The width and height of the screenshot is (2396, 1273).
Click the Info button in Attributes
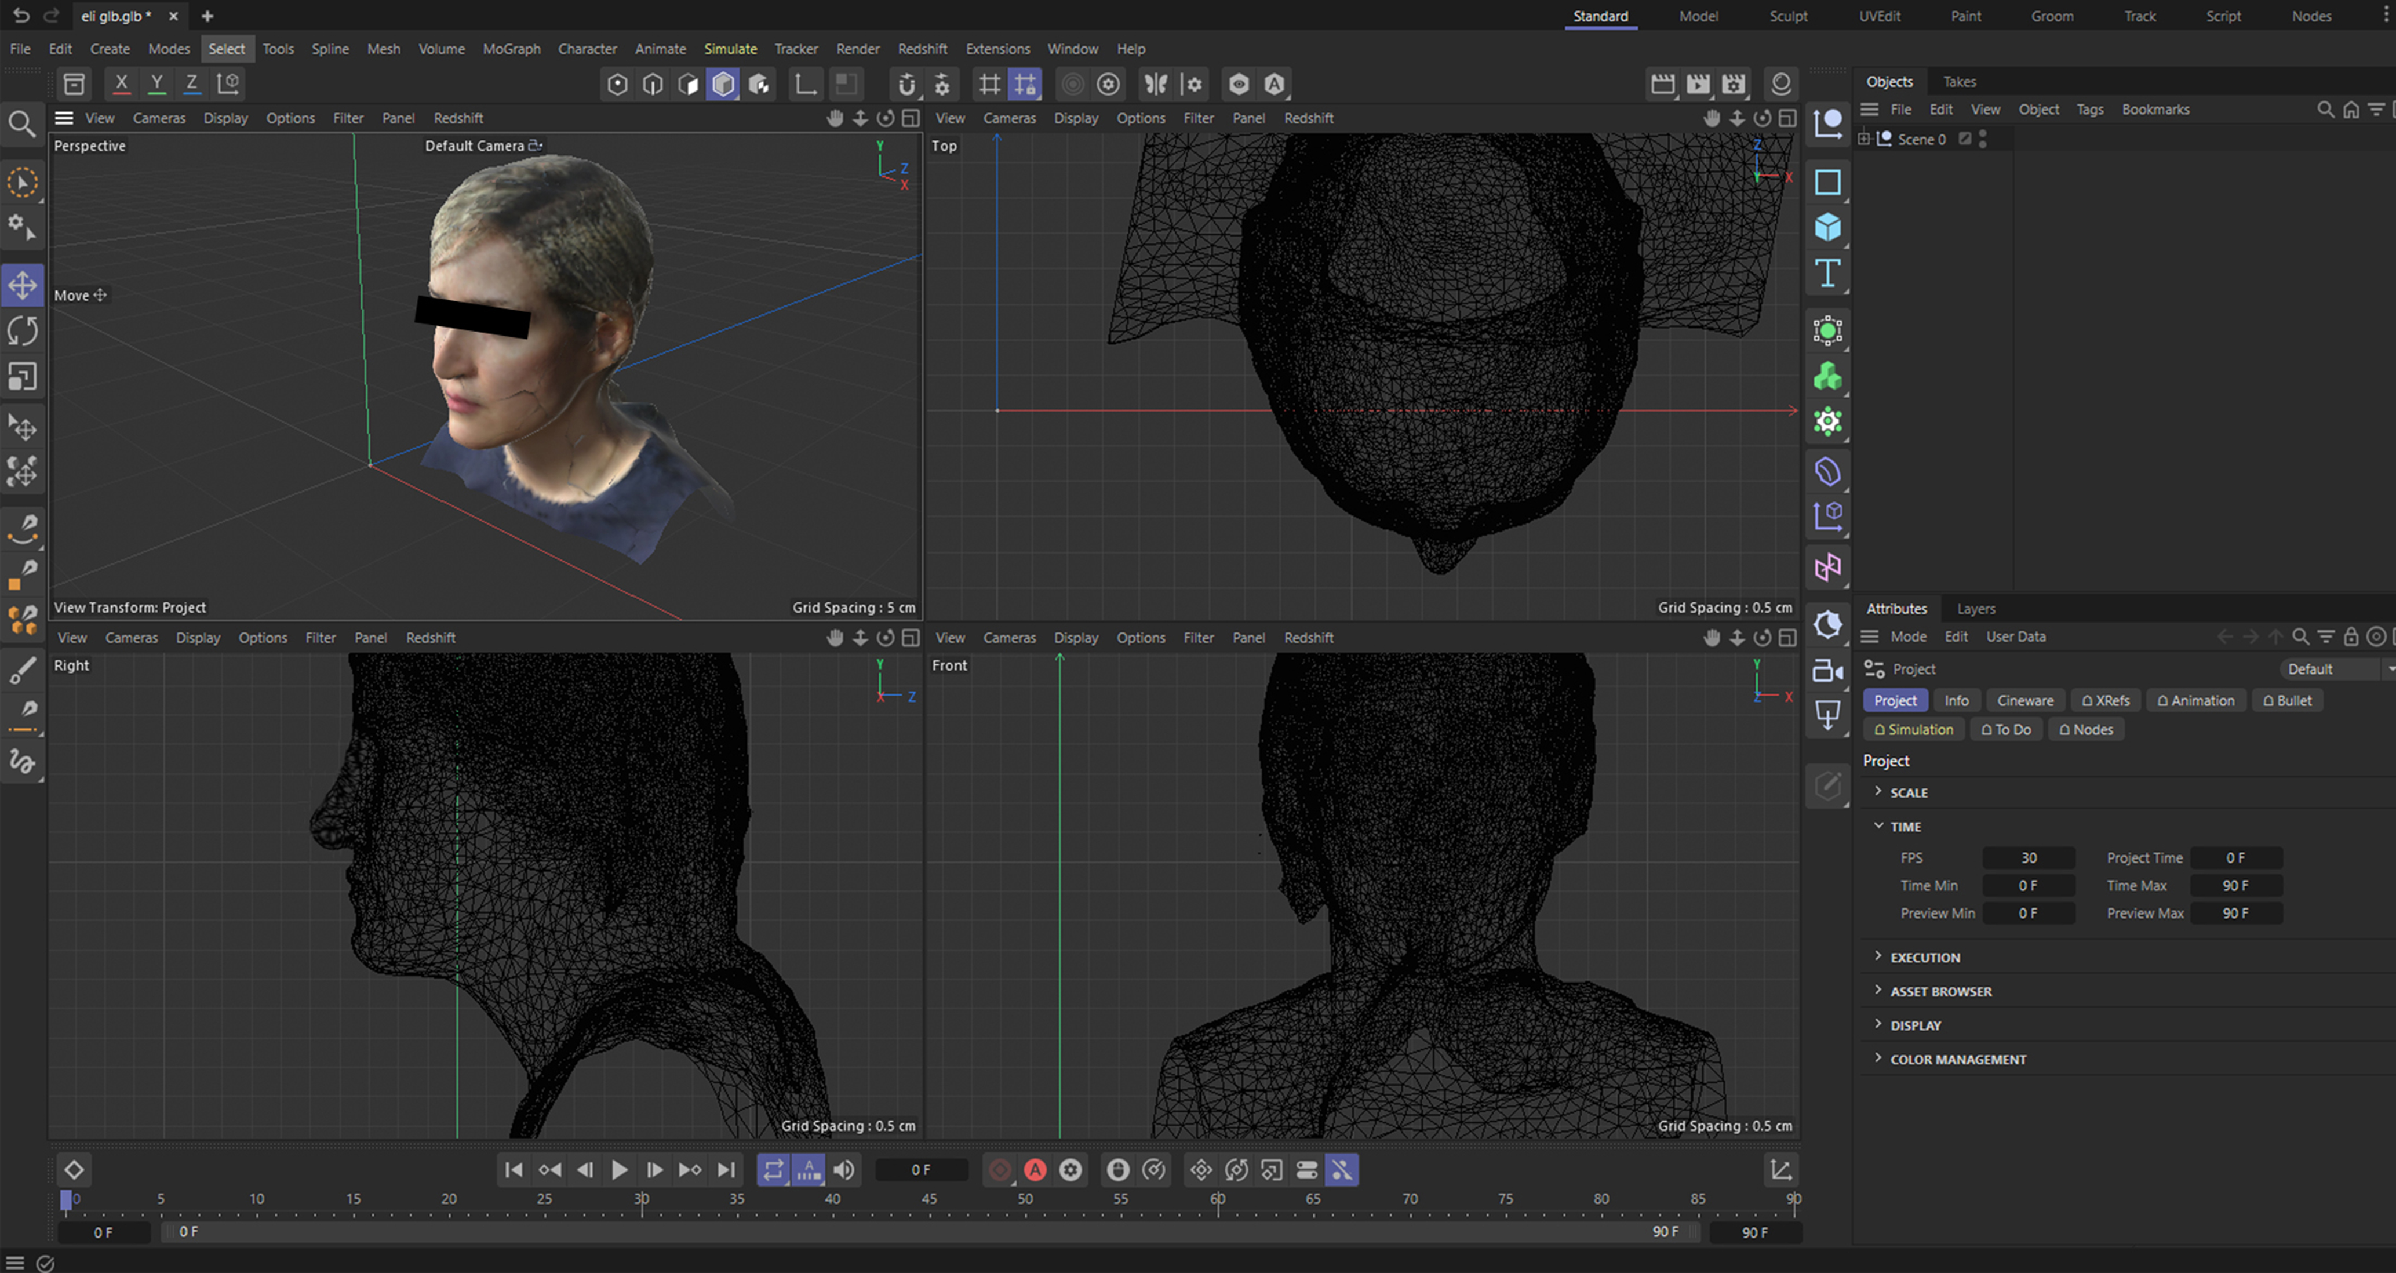pyautogui.click(x=1957, y=700)
